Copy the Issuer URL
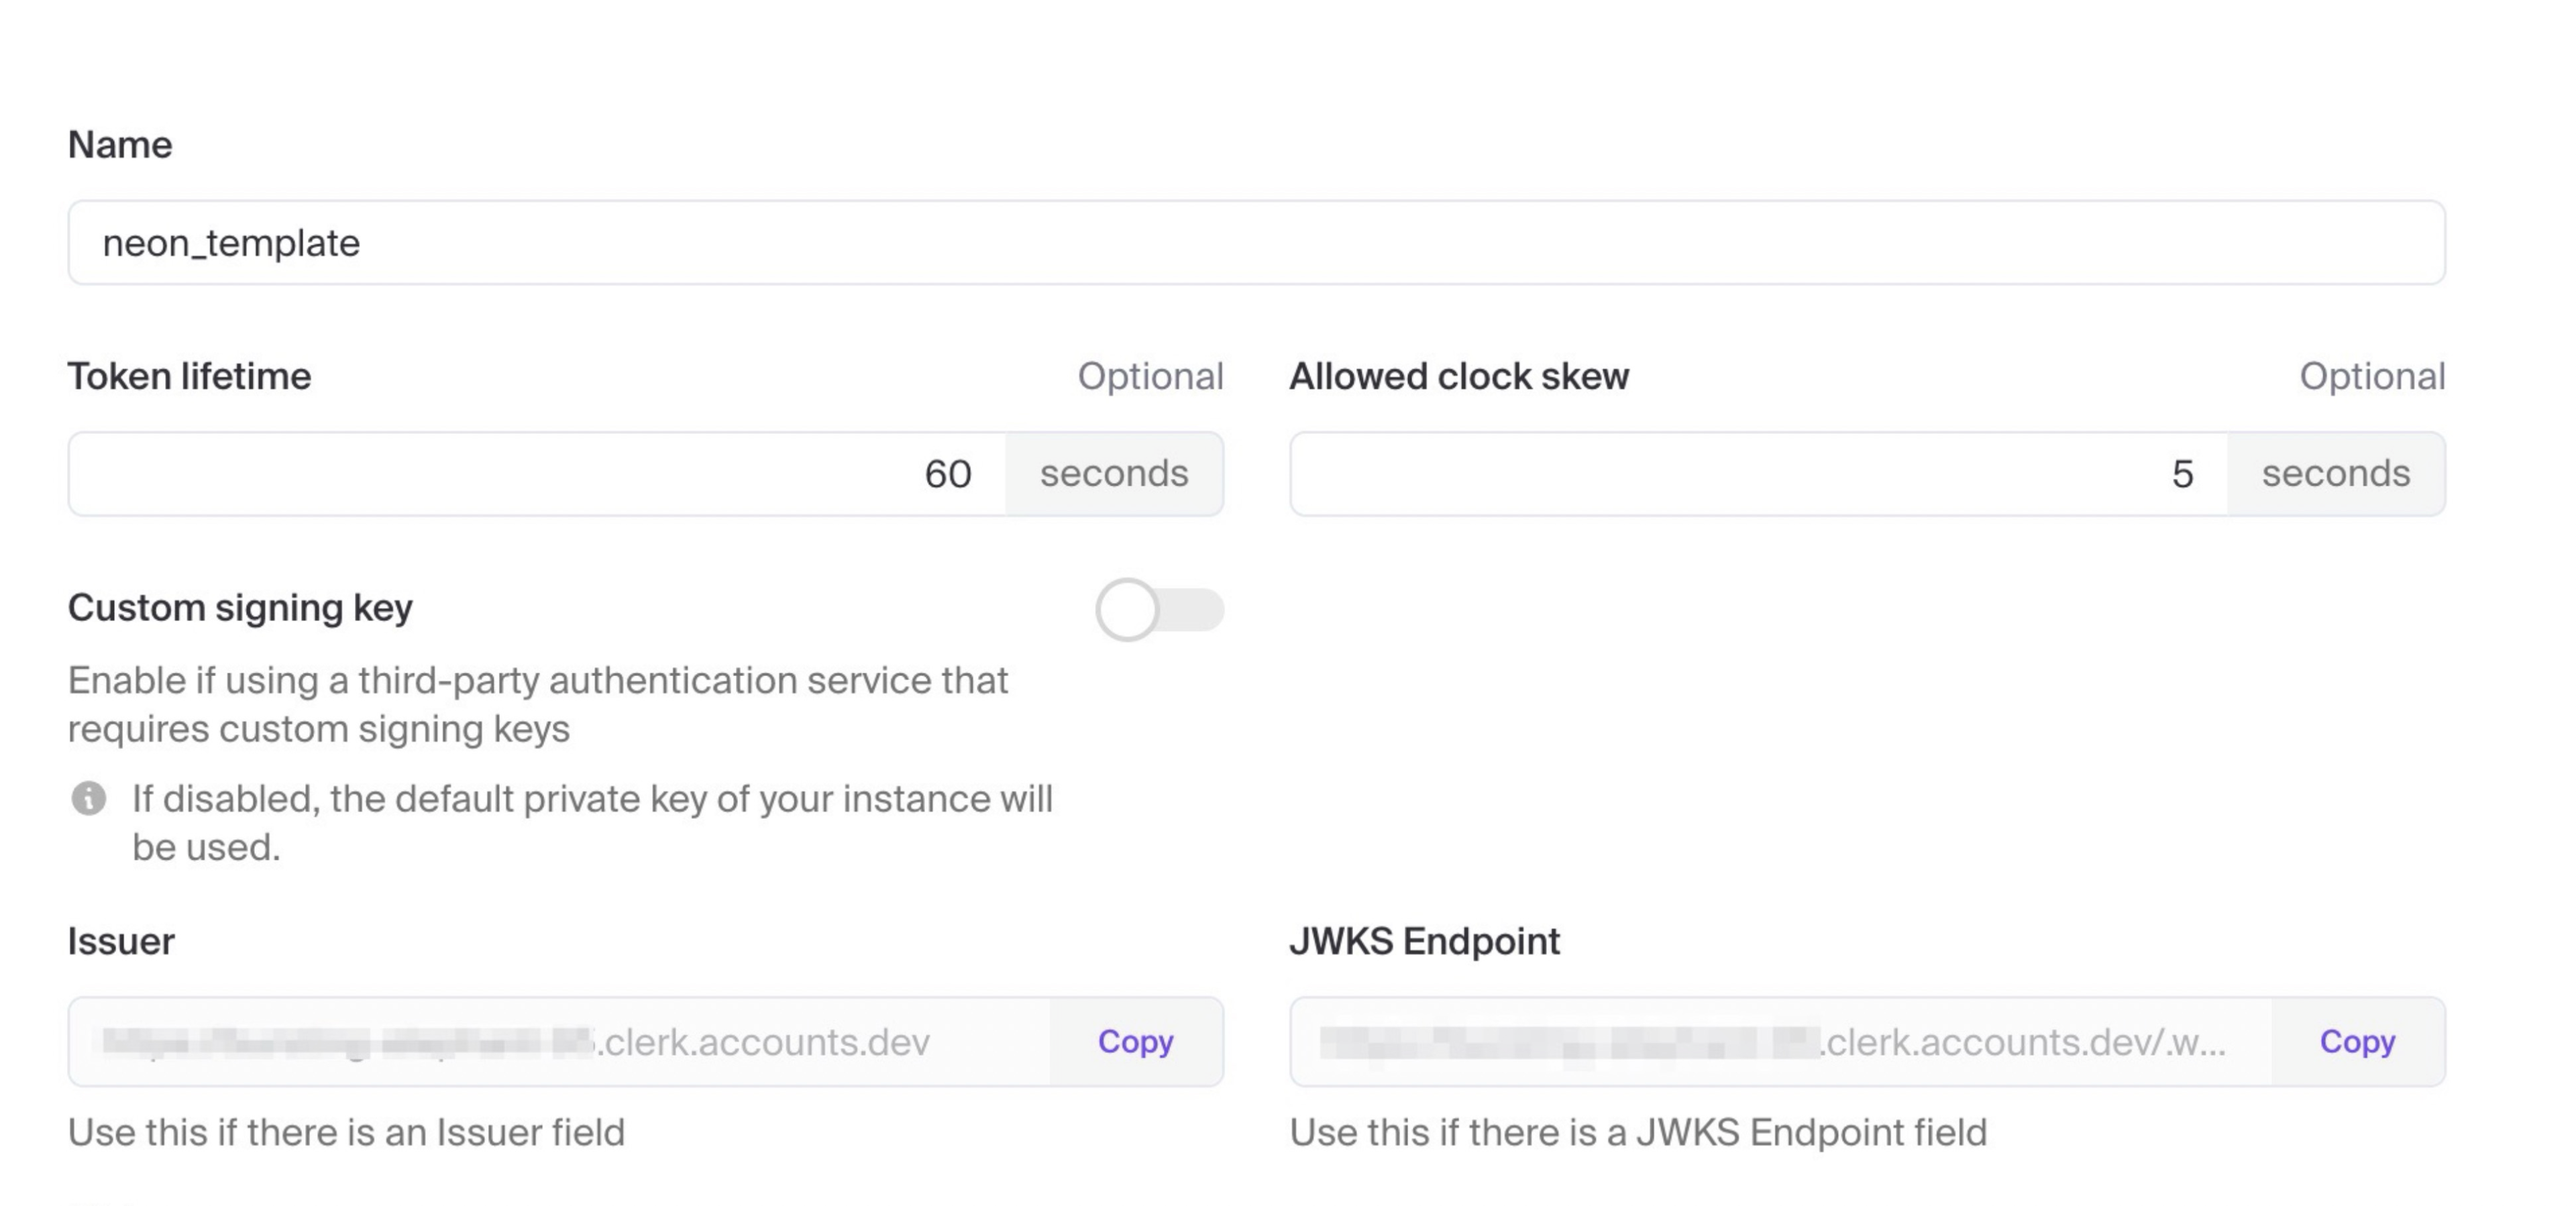2576x1206 pixels. click(x=1135, y=1042)
